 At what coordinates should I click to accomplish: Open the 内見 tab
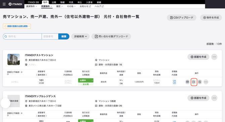71,2
